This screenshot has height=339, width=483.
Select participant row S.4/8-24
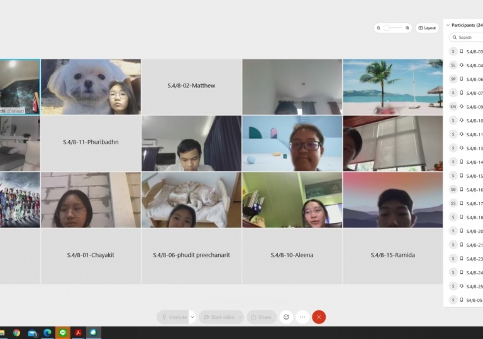[465, 272]
